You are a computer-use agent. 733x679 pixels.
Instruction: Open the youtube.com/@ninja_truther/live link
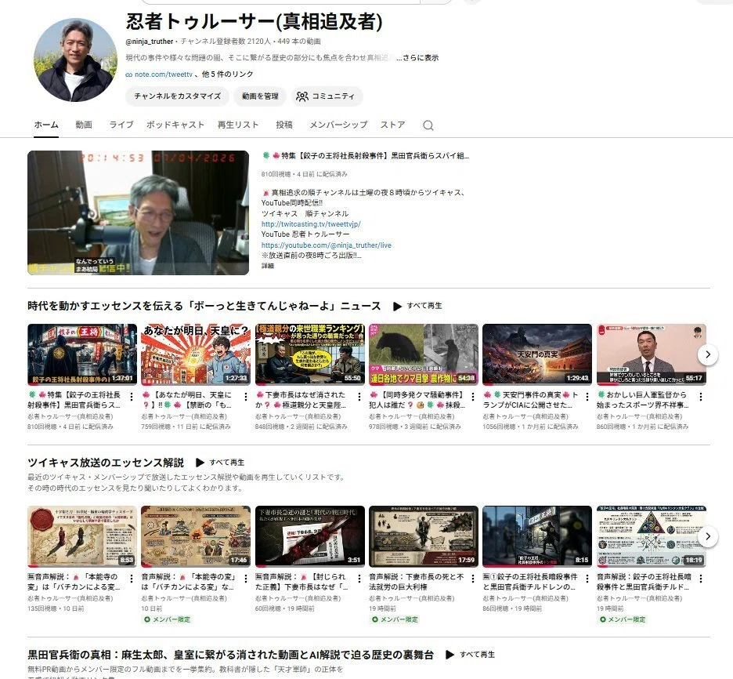click(327, 245)
